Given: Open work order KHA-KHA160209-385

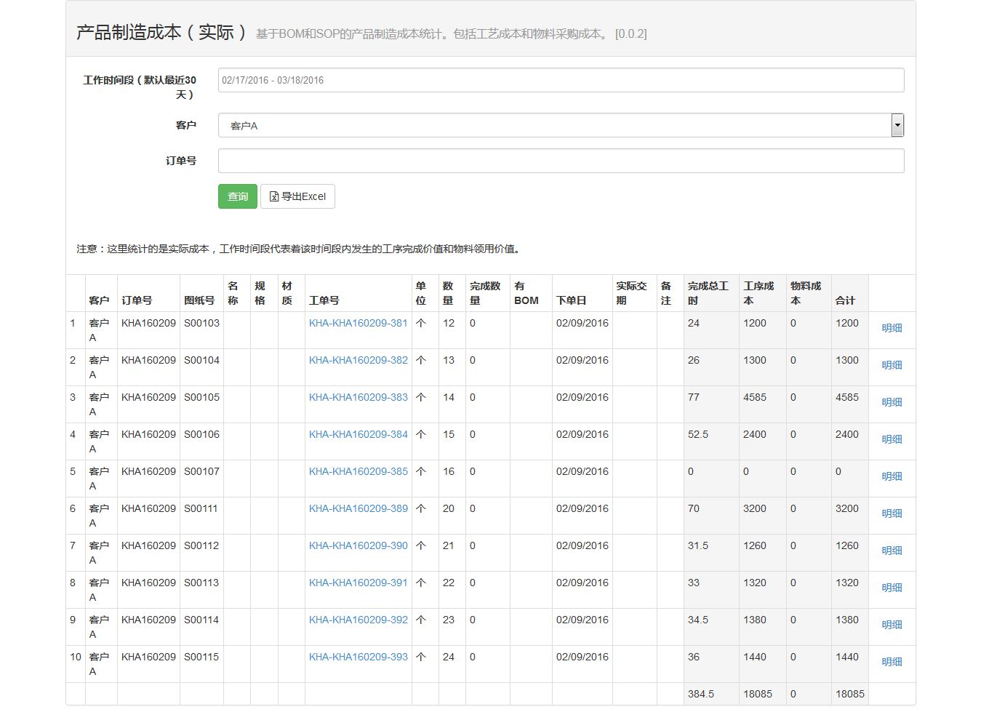Looking at the screenshot, I should [358, 471].
